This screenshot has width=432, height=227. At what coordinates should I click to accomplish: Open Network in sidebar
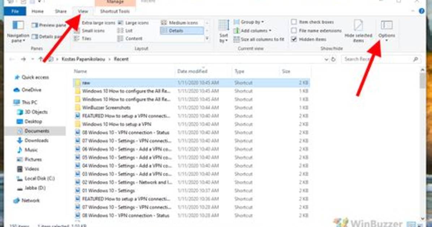point(27,201)
